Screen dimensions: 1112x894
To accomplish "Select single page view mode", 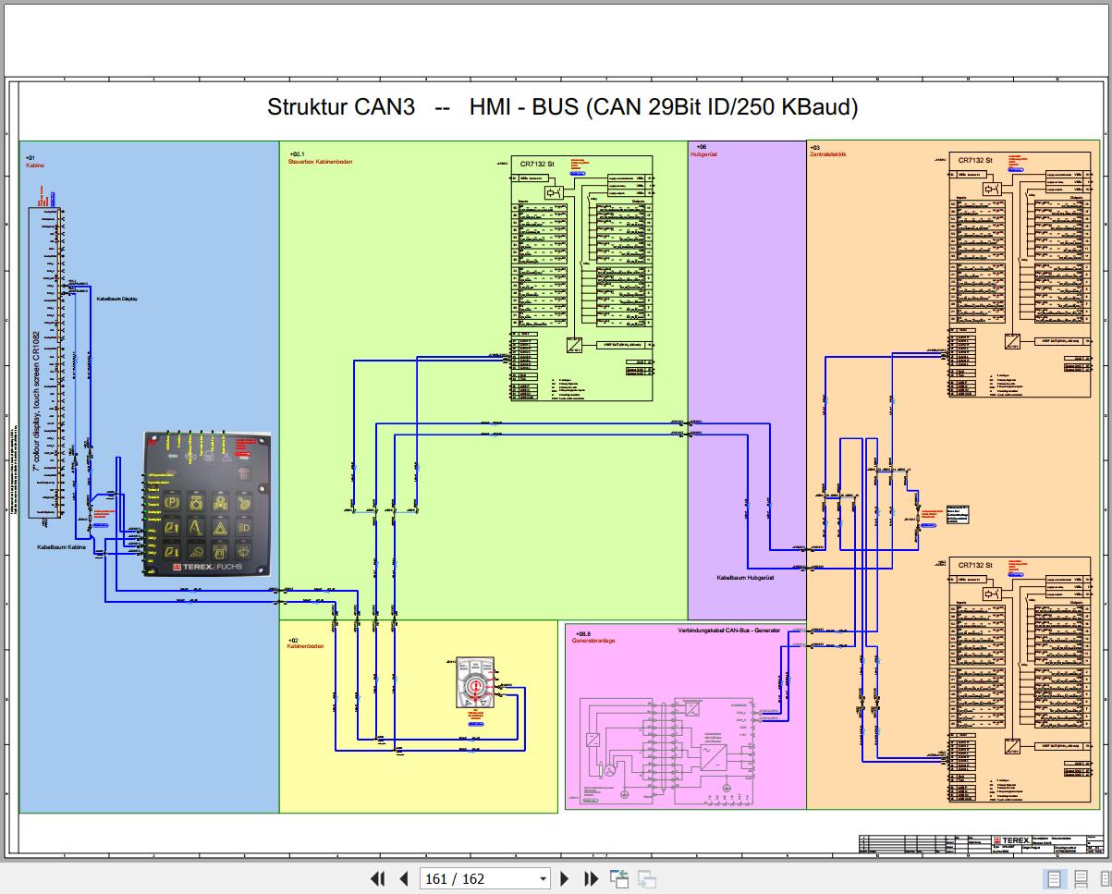I will coord(1053,878).
